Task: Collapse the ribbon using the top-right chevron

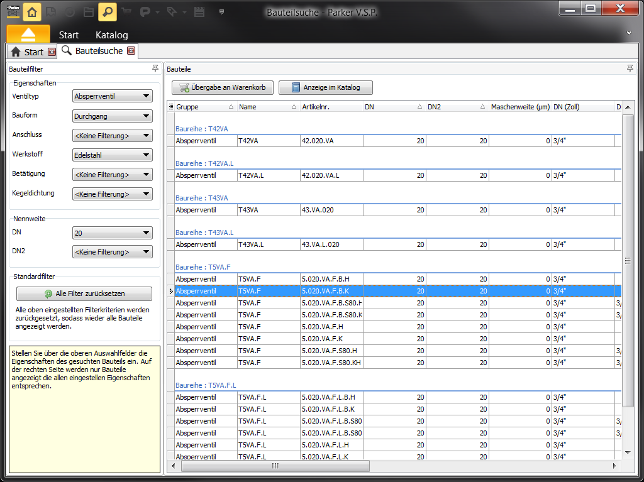Action: pos(630,33)
